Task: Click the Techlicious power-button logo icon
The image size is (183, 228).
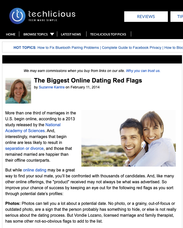Action: (x=17, y=16)
